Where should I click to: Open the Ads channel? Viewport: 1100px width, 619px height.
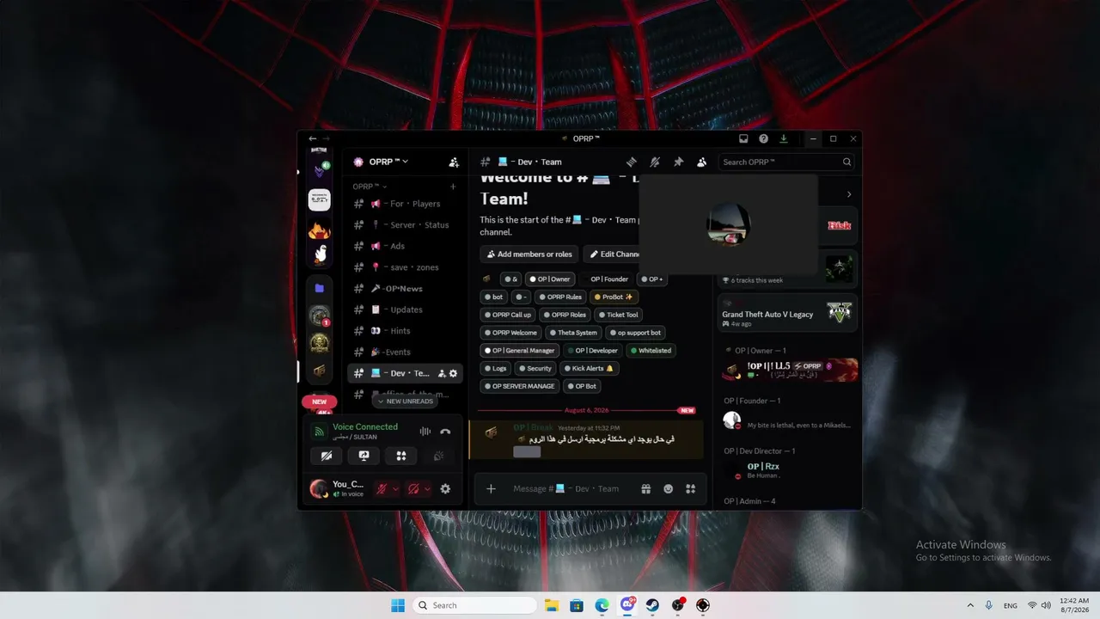(x=406, y=246)
